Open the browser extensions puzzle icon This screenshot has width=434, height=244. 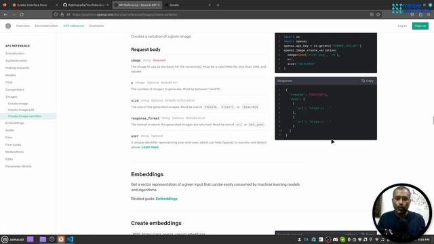click(x=420, y=14)
